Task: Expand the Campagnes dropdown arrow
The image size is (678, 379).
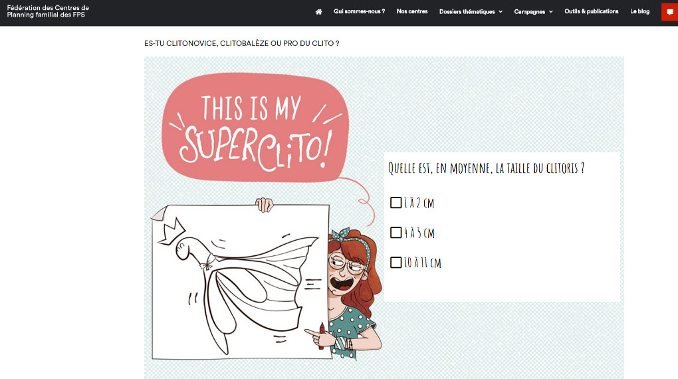Action: (x=551, y=12)
